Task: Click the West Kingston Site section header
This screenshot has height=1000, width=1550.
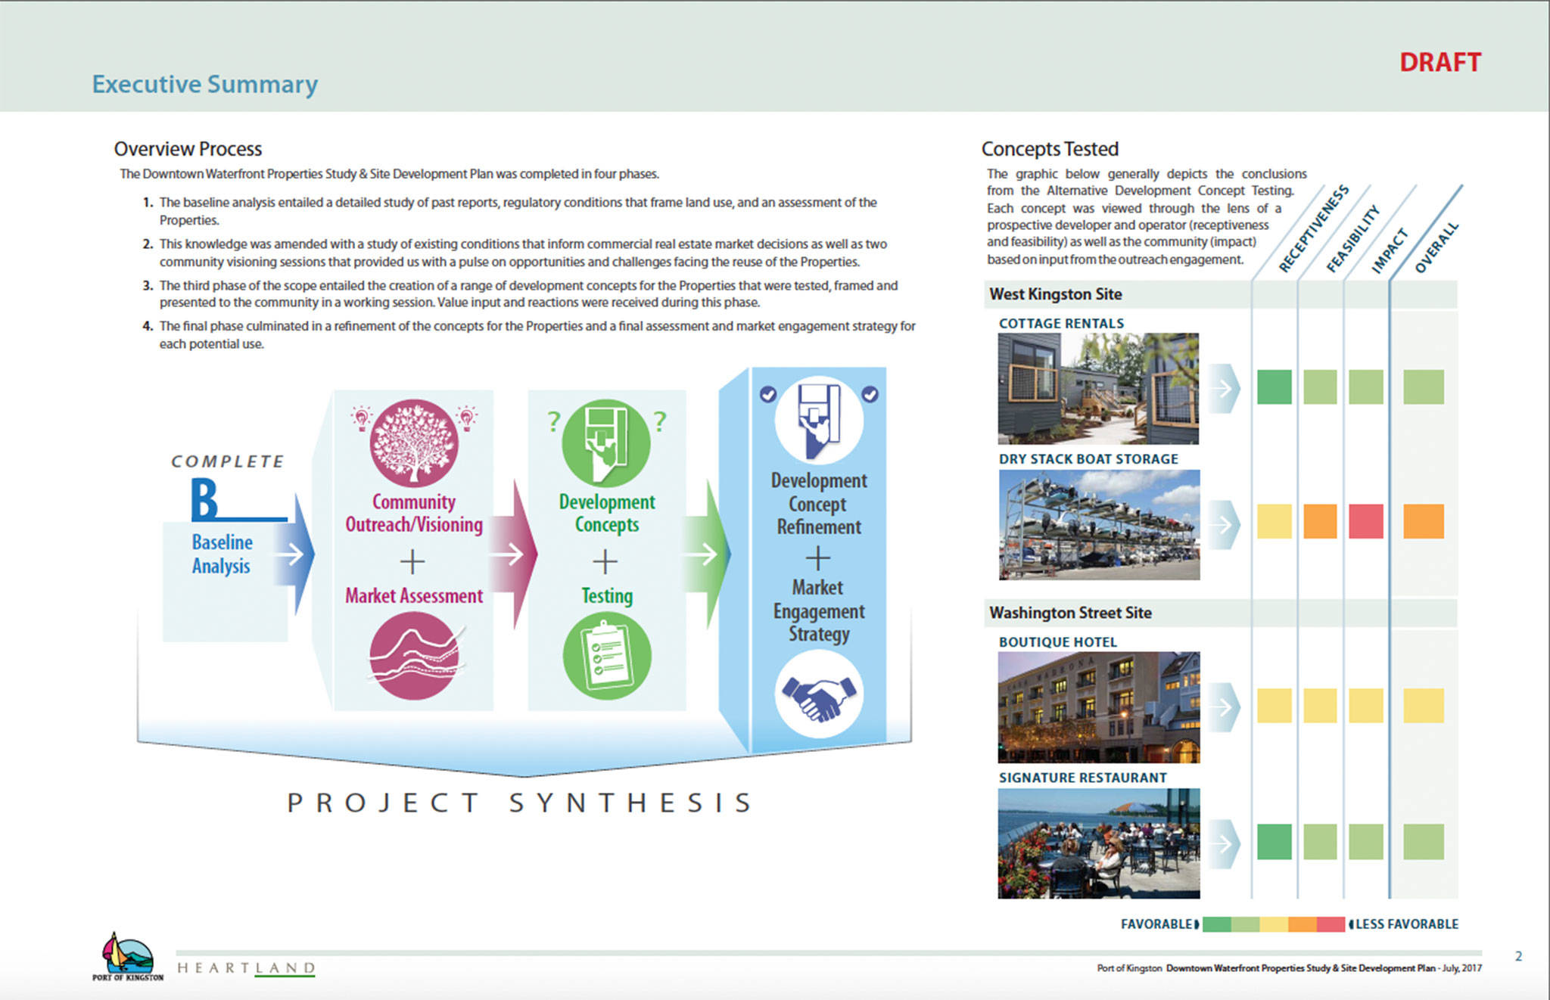Action: point(1056,294)
